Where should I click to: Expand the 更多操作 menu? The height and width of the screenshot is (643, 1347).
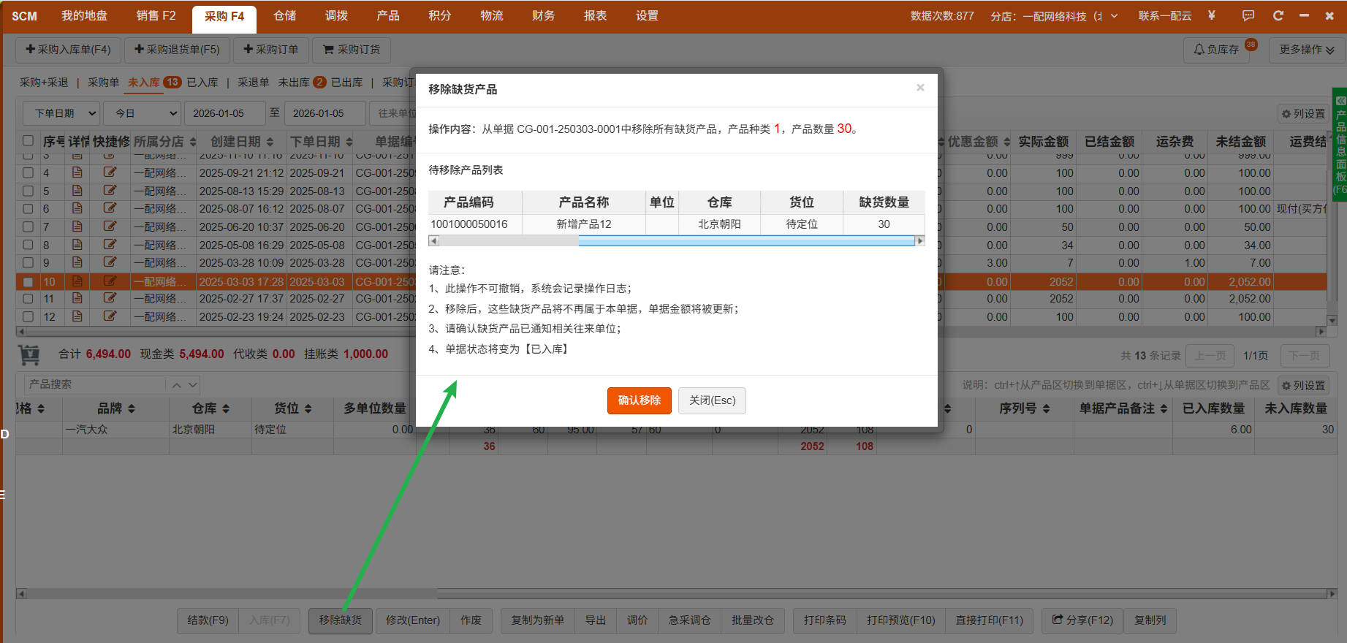pos(1306,50)
